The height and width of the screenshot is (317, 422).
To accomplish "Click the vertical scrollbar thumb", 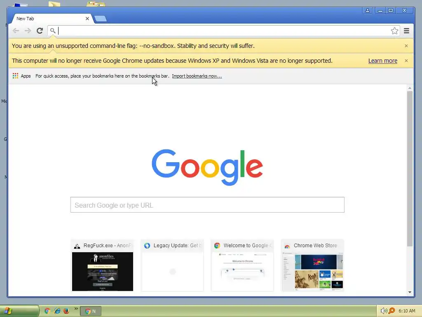I will [410, 169].
